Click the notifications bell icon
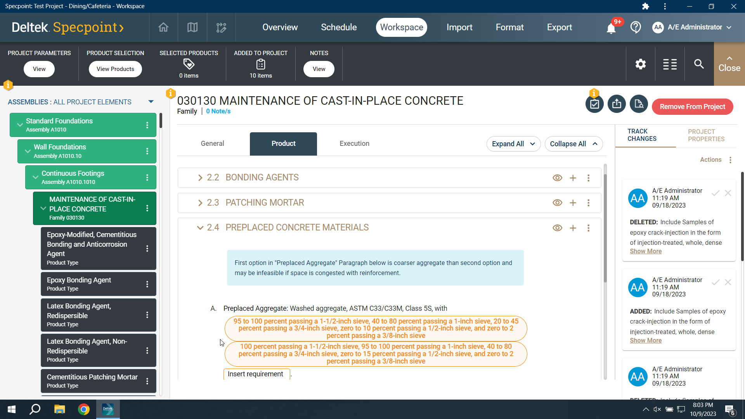This screenshot has width=745, height=419. click(x=611, y=28)
